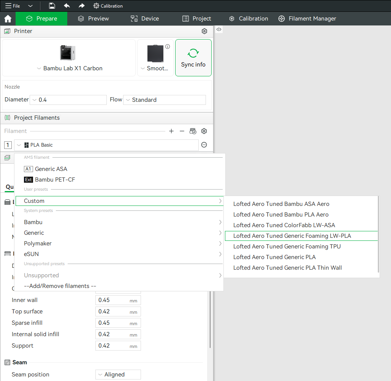Click the settings panel vertical scrollbar
Image resolution: width=391 pixels, height=381 pixels.
click(210, 319)
